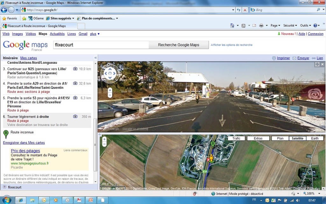Open the Mes cartes tab
The height and width of the screenshot is (204, 326).
pos(28,58)
